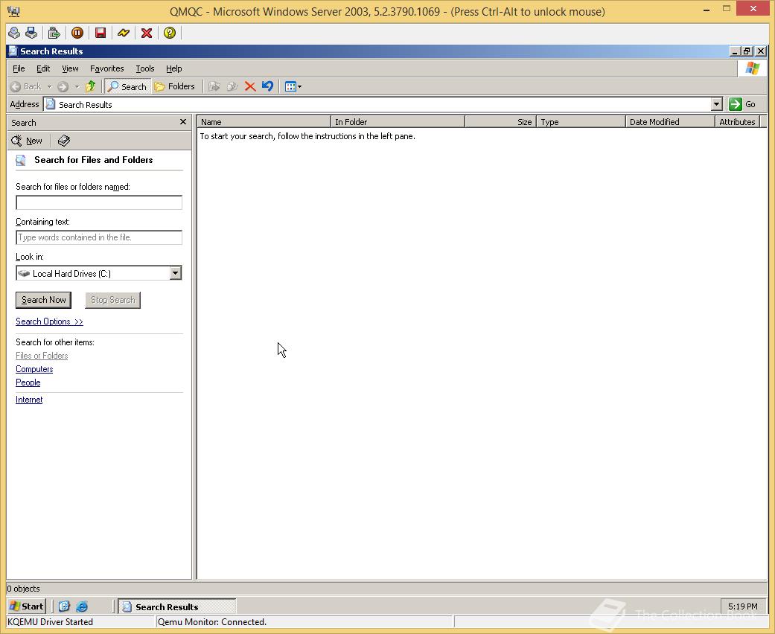
Task: Sort results by Type column header
Action: [x=581, y=121]
